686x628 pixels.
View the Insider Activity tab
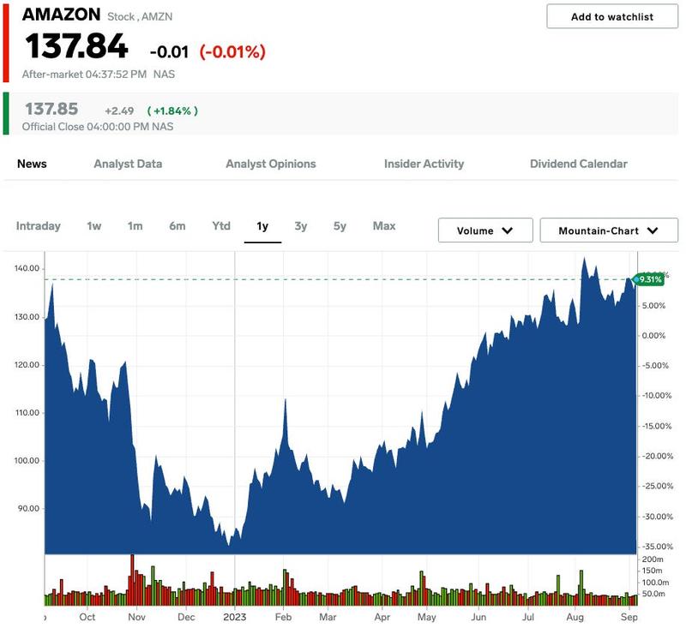coord(424,164)
